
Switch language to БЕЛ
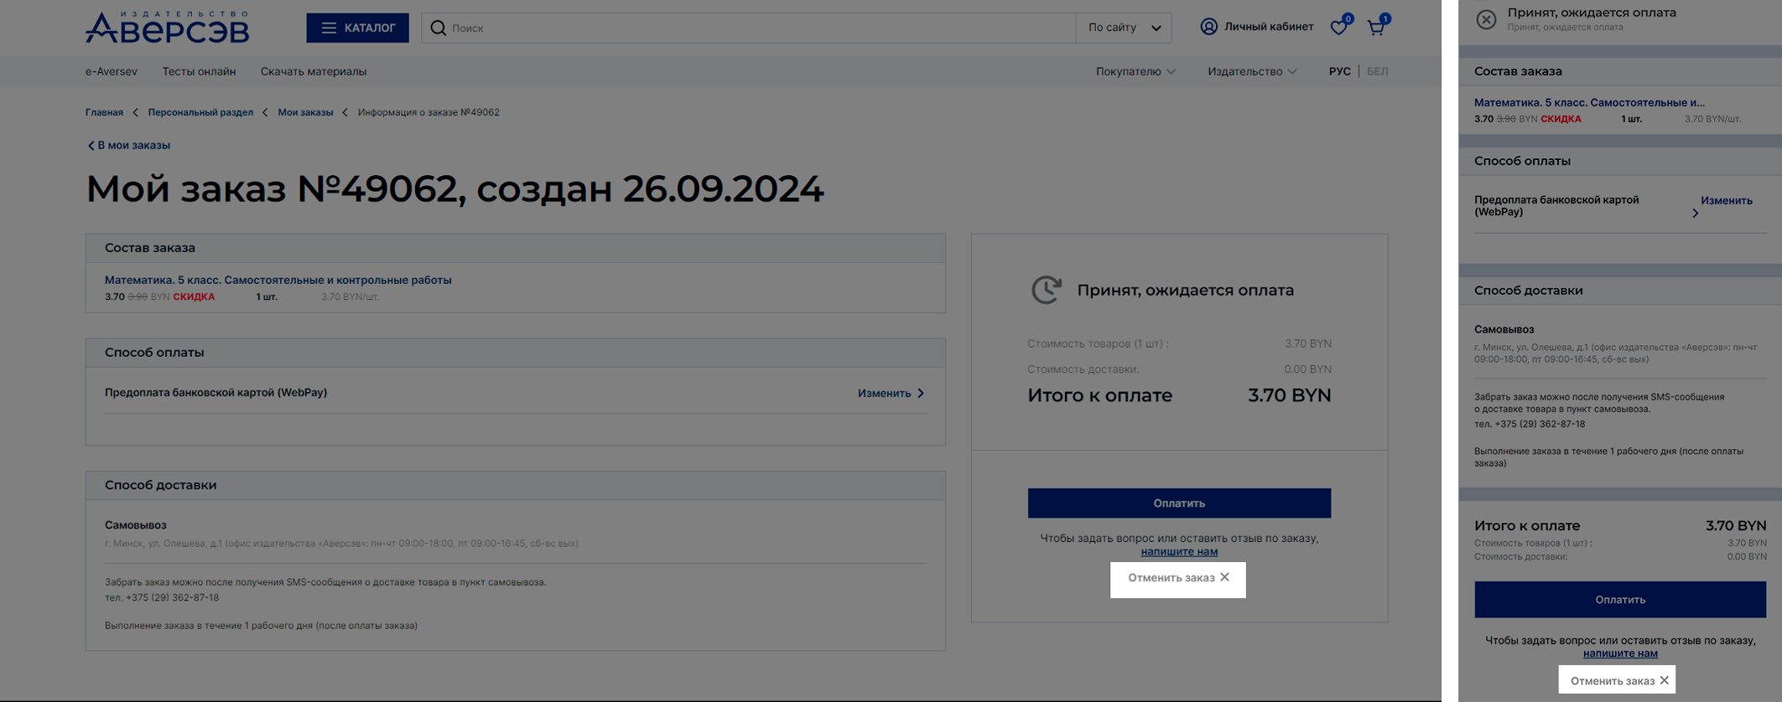(x=1377, y=72)
